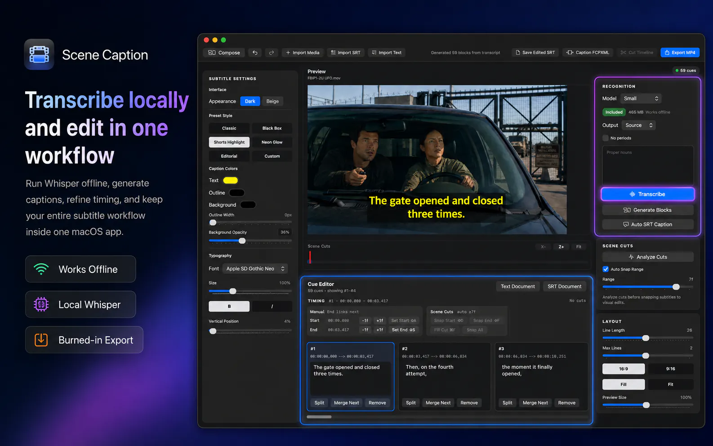Screen dimensions: 713x446
Task: Click the Cut Timeline button
Action: point(637,53)
